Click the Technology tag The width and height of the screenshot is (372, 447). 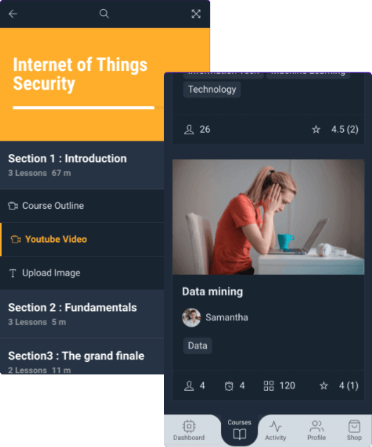point(212,89)
